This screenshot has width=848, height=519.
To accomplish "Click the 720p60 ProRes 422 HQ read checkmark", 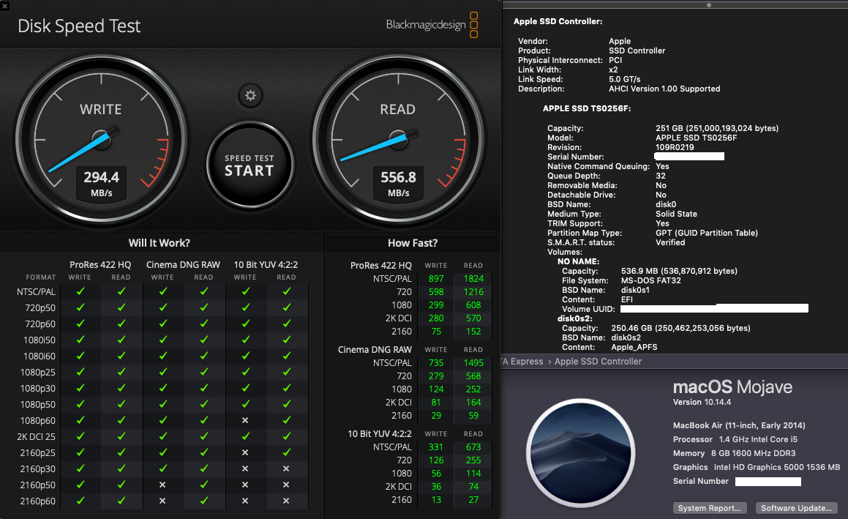I will 121,324.
